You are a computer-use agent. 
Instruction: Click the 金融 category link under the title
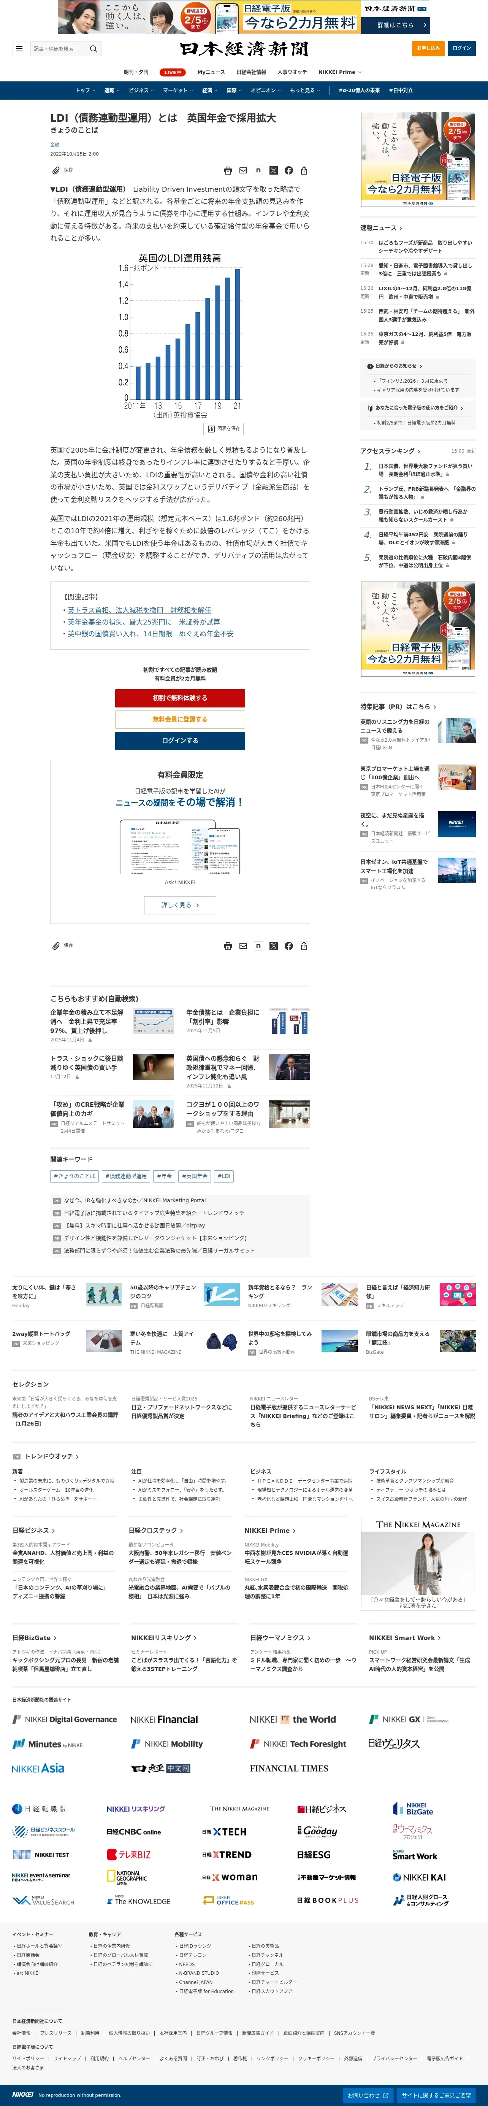coord(55,145)
